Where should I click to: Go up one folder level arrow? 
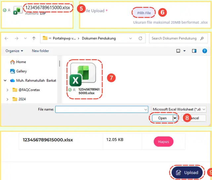pyautogui.click(x=34, y=38)
